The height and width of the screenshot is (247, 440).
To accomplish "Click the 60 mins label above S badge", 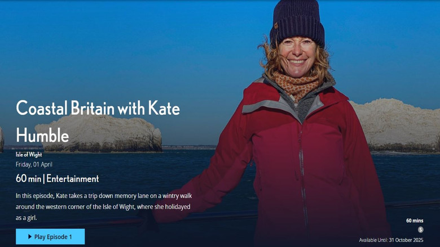I will click(415, 221).
